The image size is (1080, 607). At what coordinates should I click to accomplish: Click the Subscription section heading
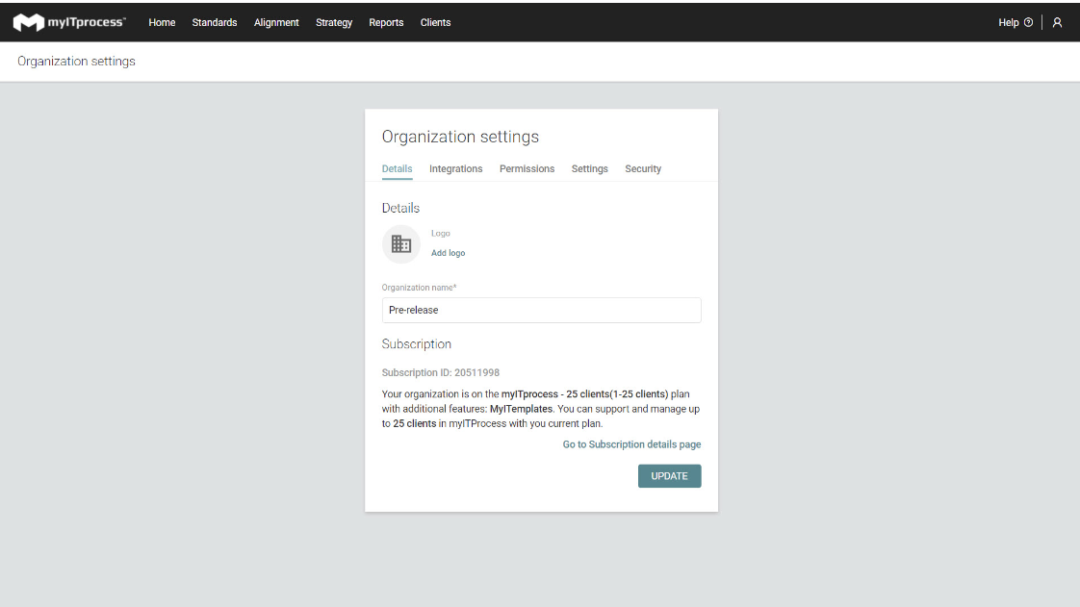tap(417, 344)
